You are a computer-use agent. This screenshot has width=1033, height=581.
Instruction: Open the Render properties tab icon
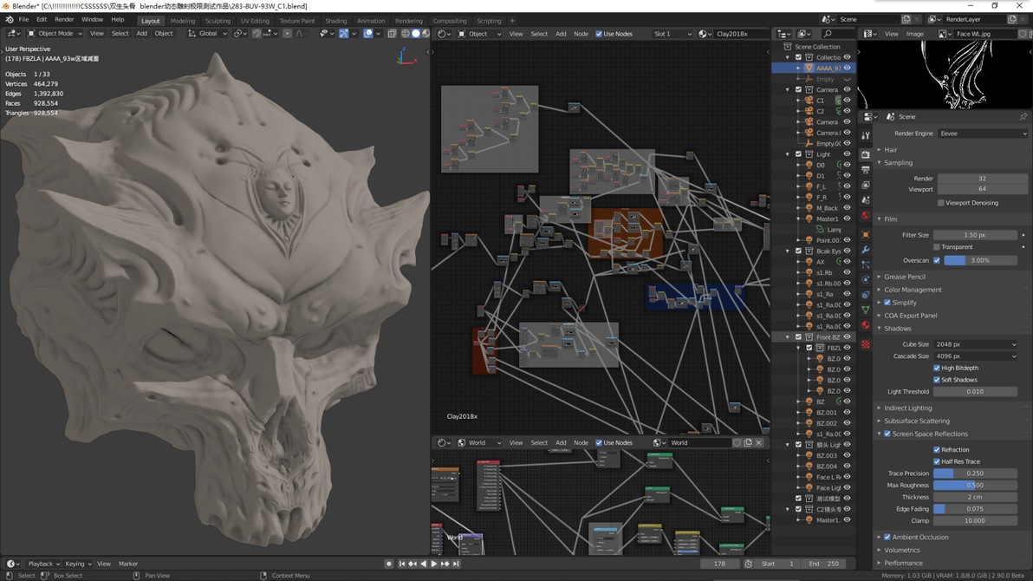866,153
